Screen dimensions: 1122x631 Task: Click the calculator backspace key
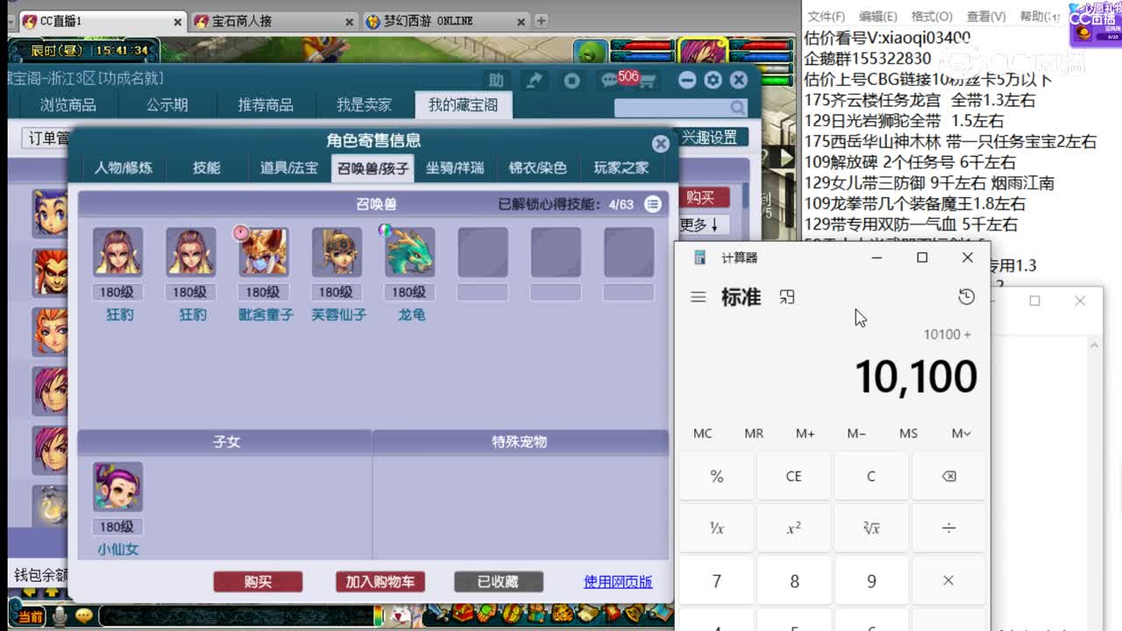pyautogui.click(x=948, y=476)
